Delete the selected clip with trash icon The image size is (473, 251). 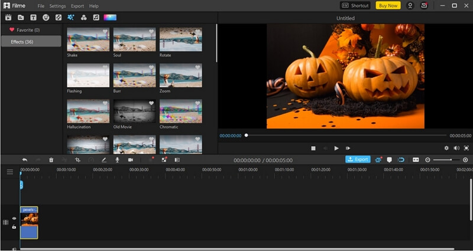[x=51, y=160]
